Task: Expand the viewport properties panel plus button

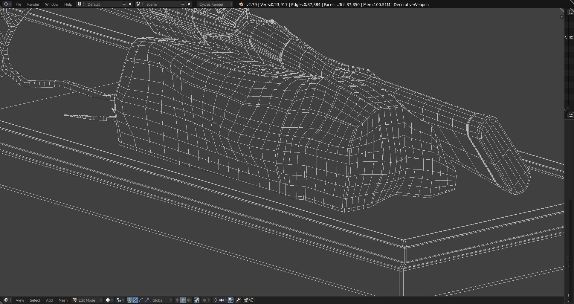Action: pyautogui.click(x=561, y=17)
